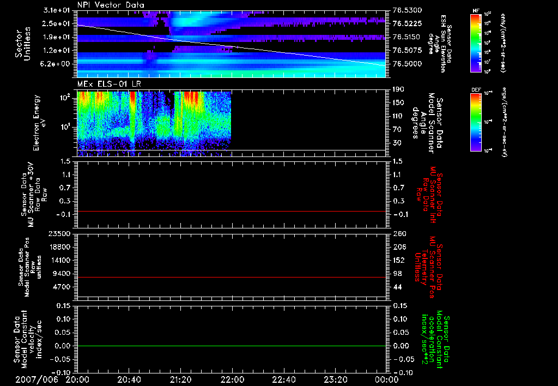The image size is (558, 386).
Task: Click the green 'Model Constant acceleration' axis label
Action: click(435, 339)
